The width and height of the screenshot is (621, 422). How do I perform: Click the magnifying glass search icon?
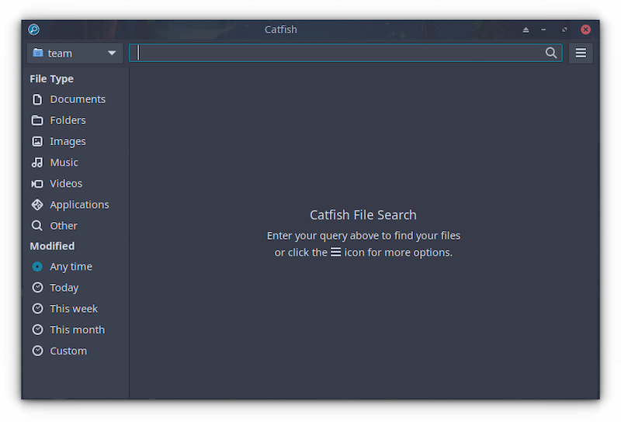551,53
